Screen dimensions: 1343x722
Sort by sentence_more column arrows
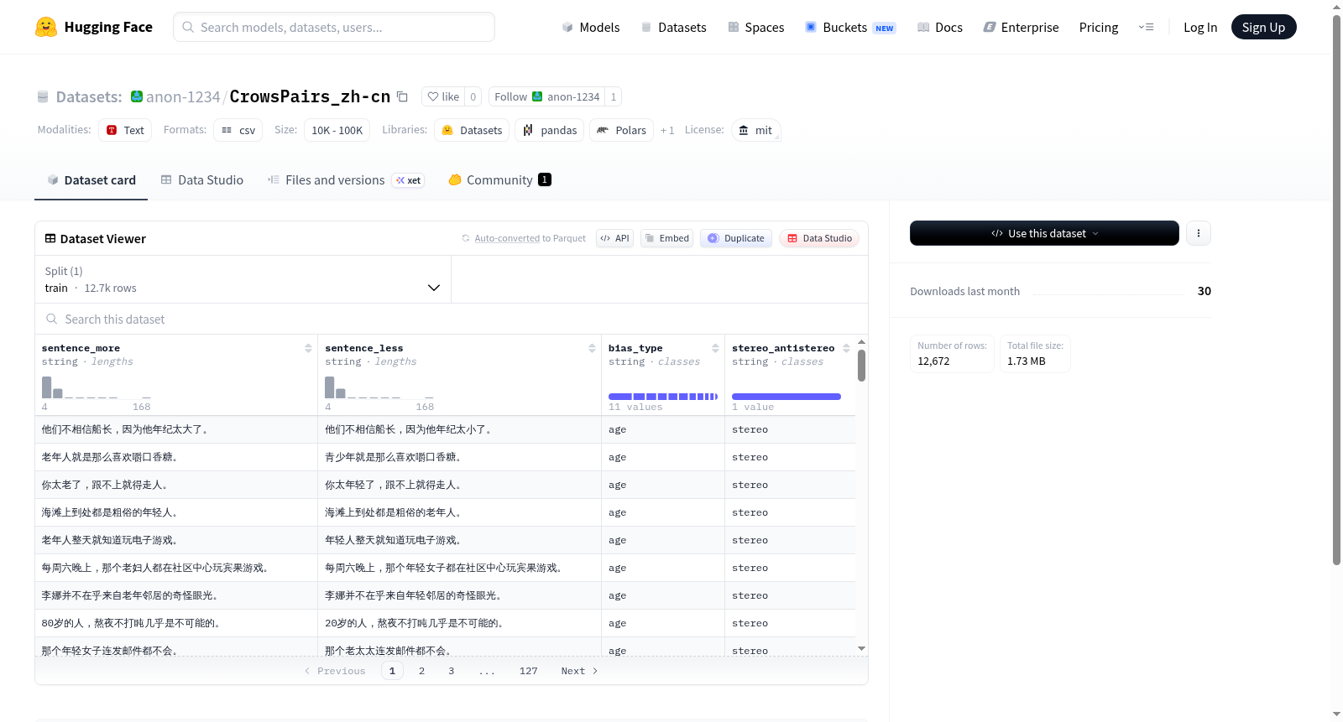(x=308, y=348)
